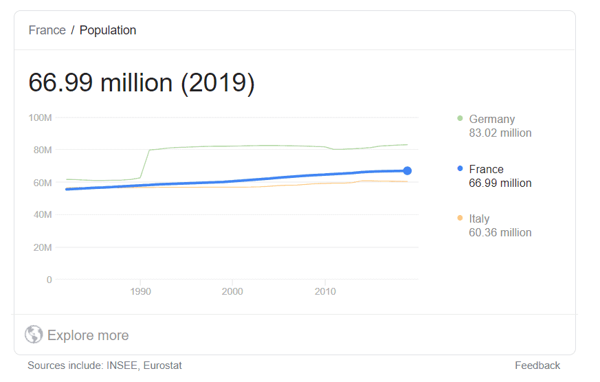Click the 66.99 million value under France
The image size is (600, 382).
pos(500,183)
